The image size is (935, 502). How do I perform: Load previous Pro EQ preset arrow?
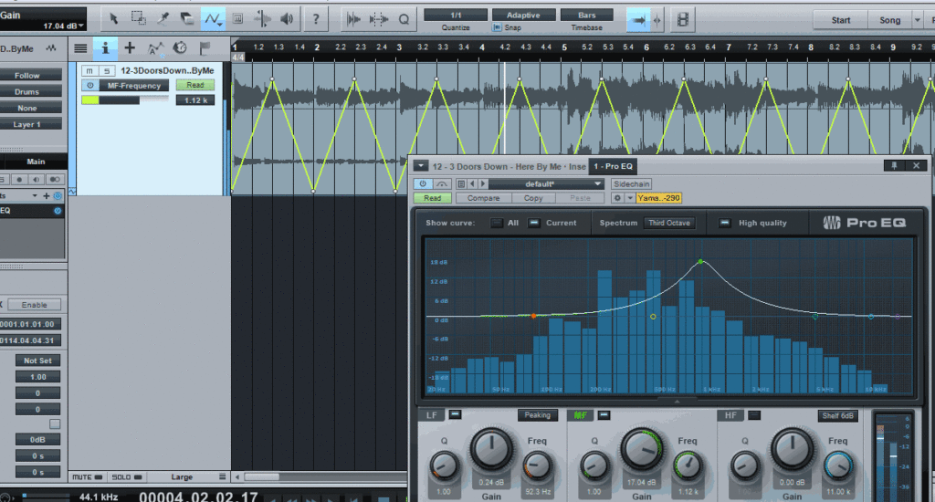[472, 183]
